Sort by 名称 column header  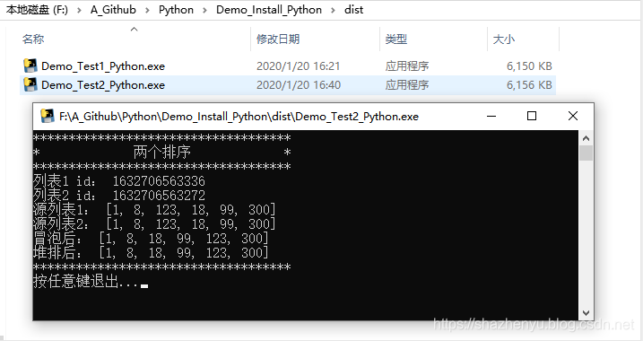(x=33, y=39)
